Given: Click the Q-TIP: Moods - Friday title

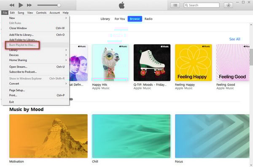Looking at the screenshot, I should (150, 85).
